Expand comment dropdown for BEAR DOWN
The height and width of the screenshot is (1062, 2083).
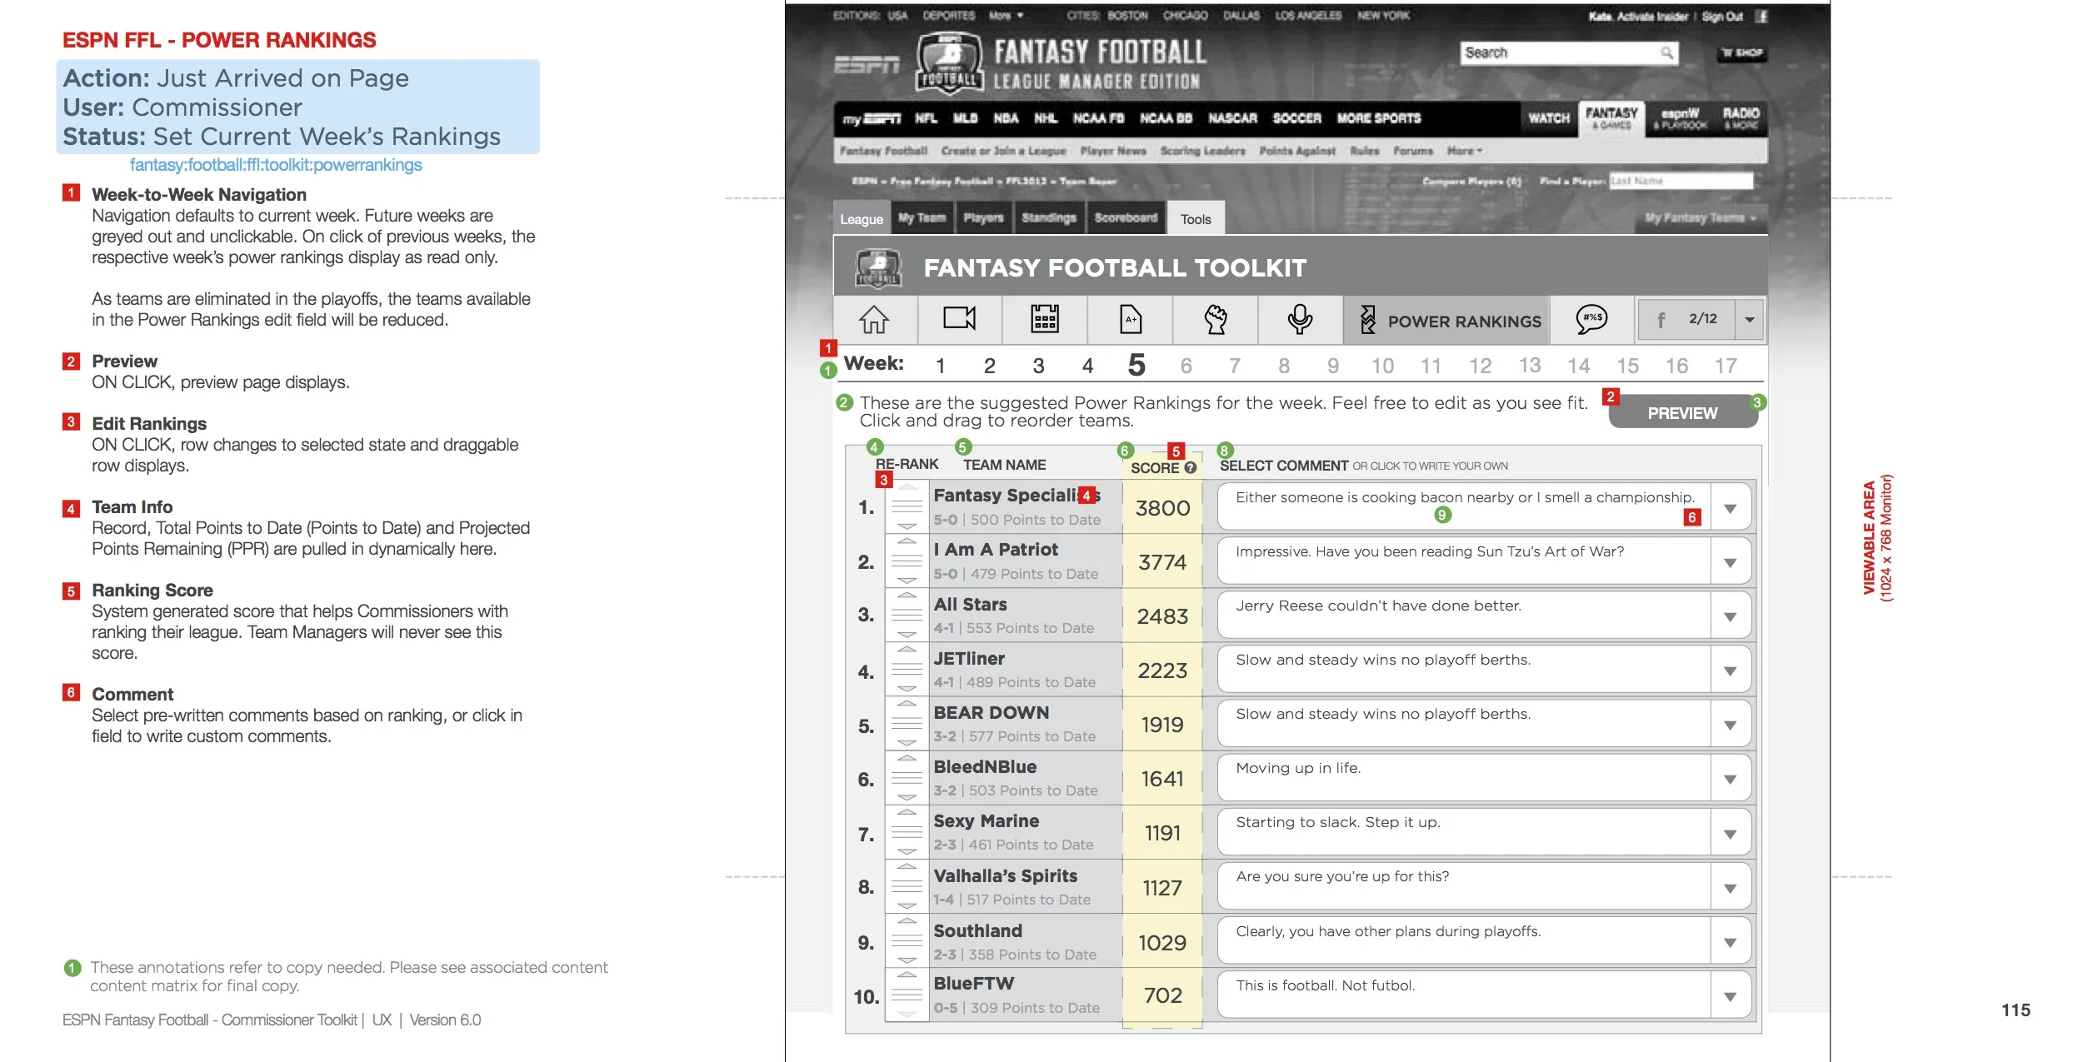pos(1731,725)
